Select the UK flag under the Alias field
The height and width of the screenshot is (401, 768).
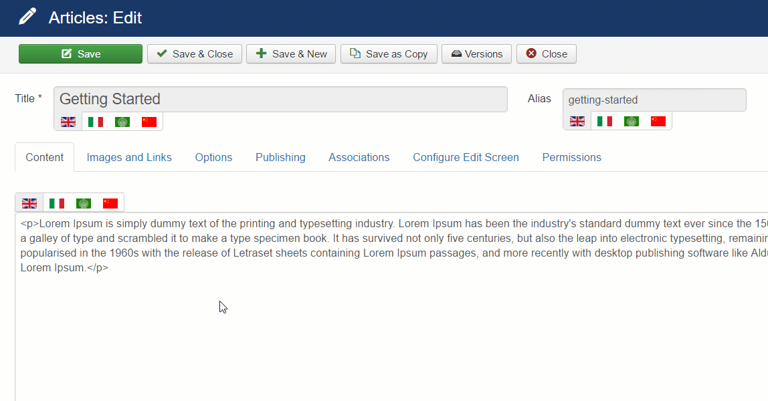577,121
